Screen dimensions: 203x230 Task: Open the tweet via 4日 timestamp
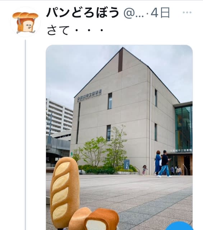tap(160, 13)
